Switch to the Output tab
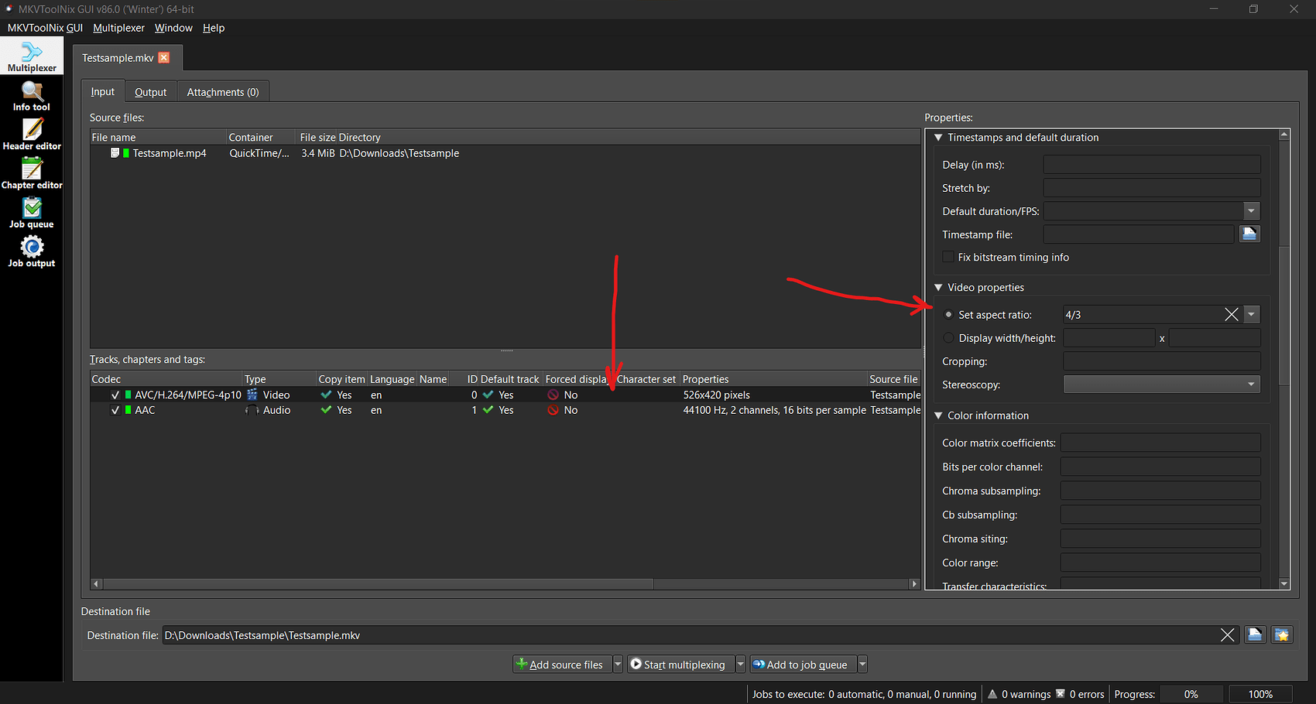1316x704 pixels. [150, 92]
